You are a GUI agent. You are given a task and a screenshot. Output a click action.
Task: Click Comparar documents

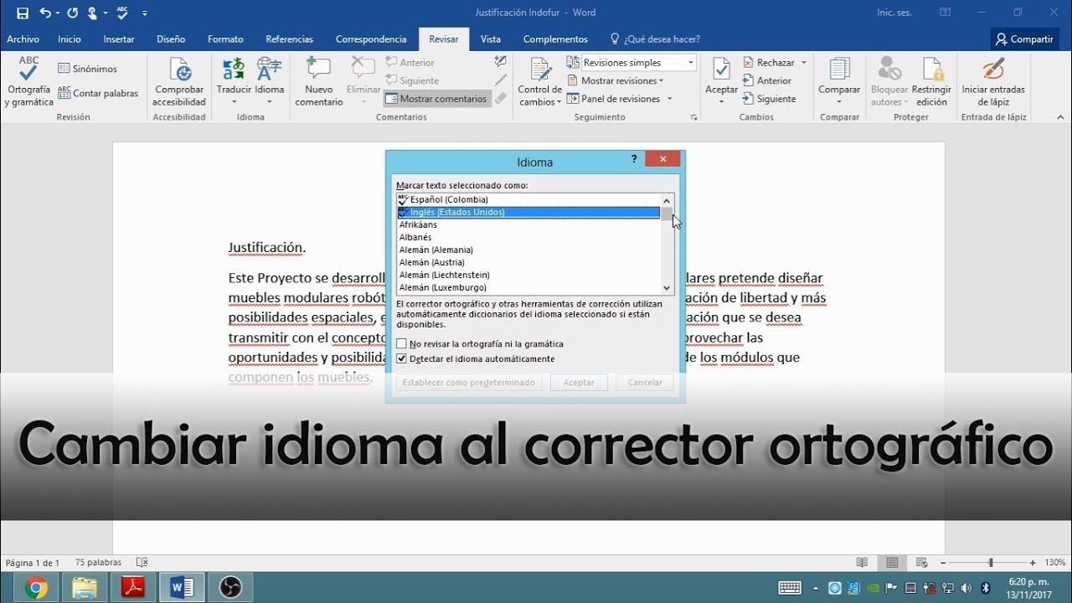tap(839, 82)
